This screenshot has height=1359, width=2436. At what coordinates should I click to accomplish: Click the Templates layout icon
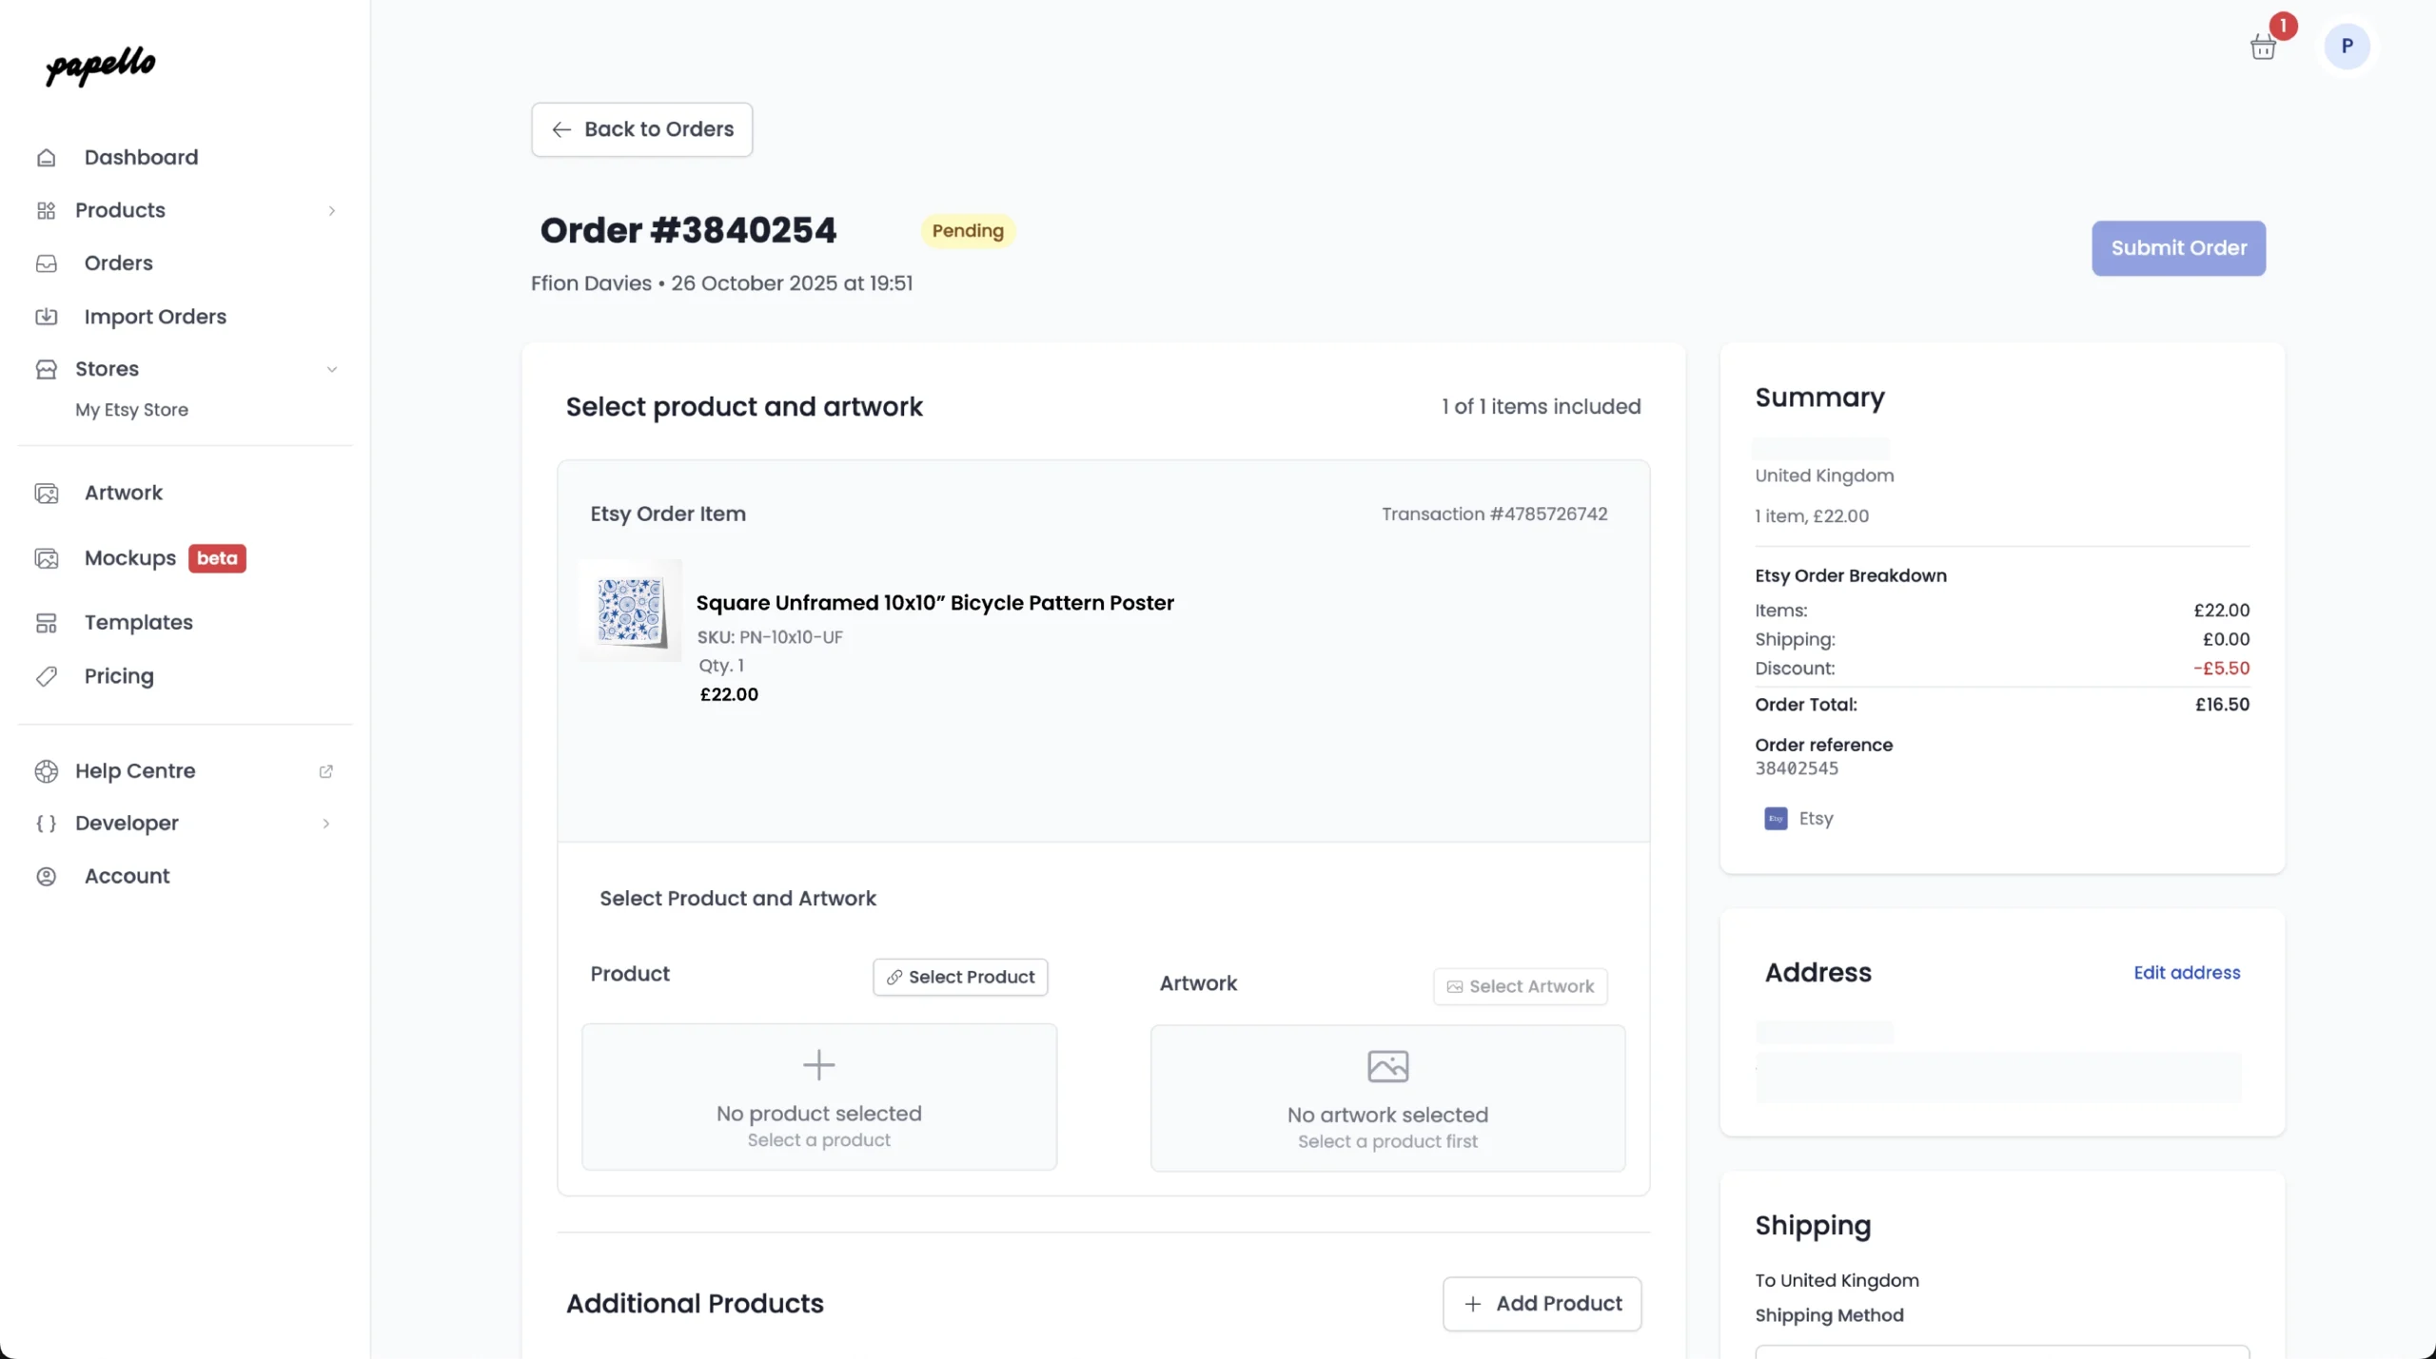[47, 623]
